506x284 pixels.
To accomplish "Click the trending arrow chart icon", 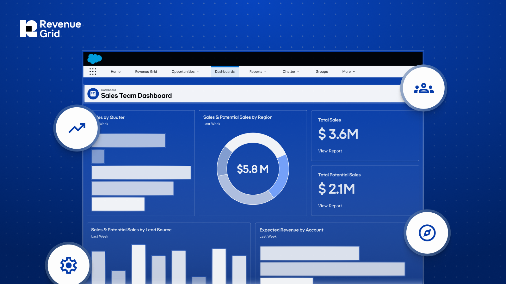I will tap(77, 128).
